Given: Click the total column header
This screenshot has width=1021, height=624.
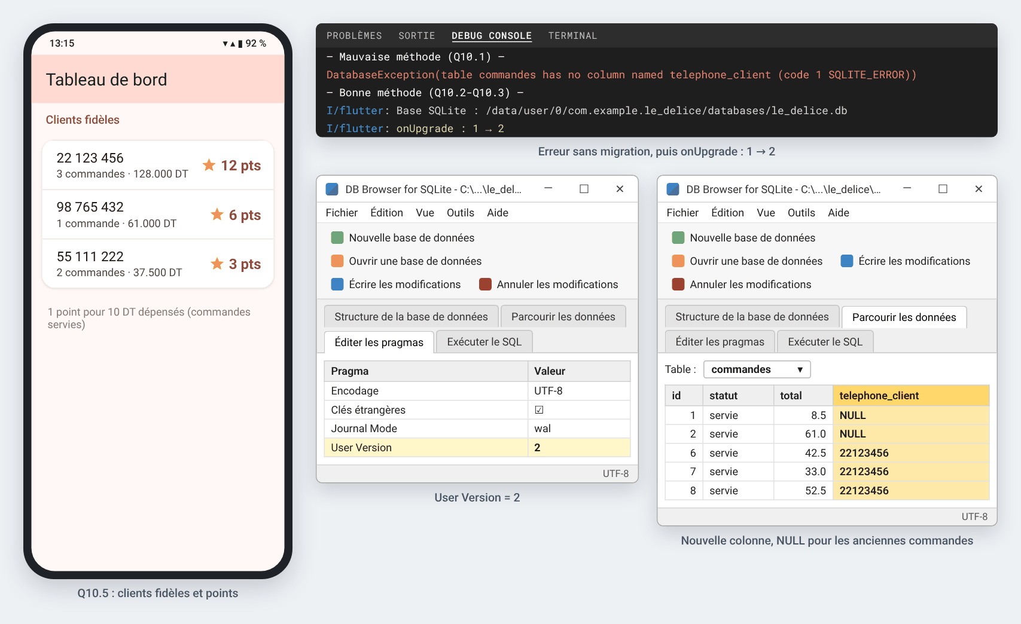Looking at the screenshot, I should point(803,396).
